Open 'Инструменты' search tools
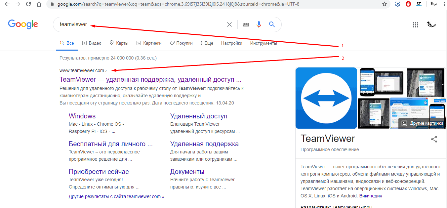 click(x=264, y=43)
